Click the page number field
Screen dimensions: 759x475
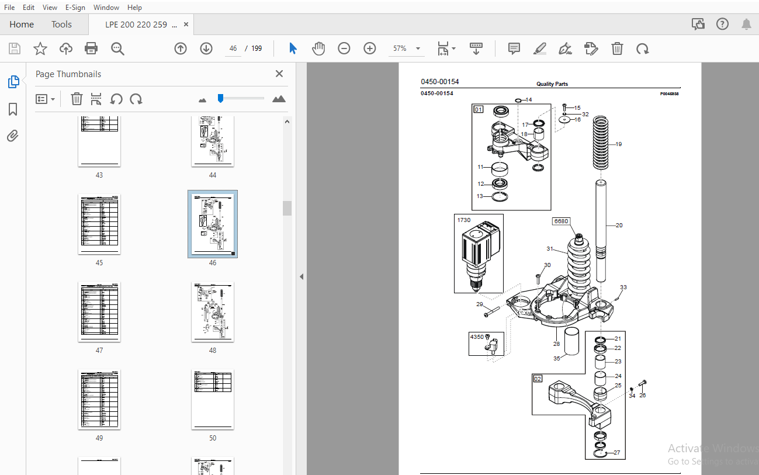233,48
